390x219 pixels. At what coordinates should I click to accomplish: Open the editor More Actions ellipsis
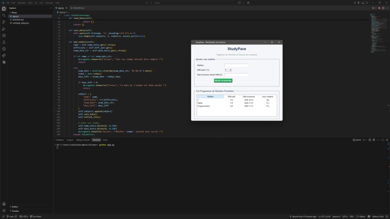point(387,8)
